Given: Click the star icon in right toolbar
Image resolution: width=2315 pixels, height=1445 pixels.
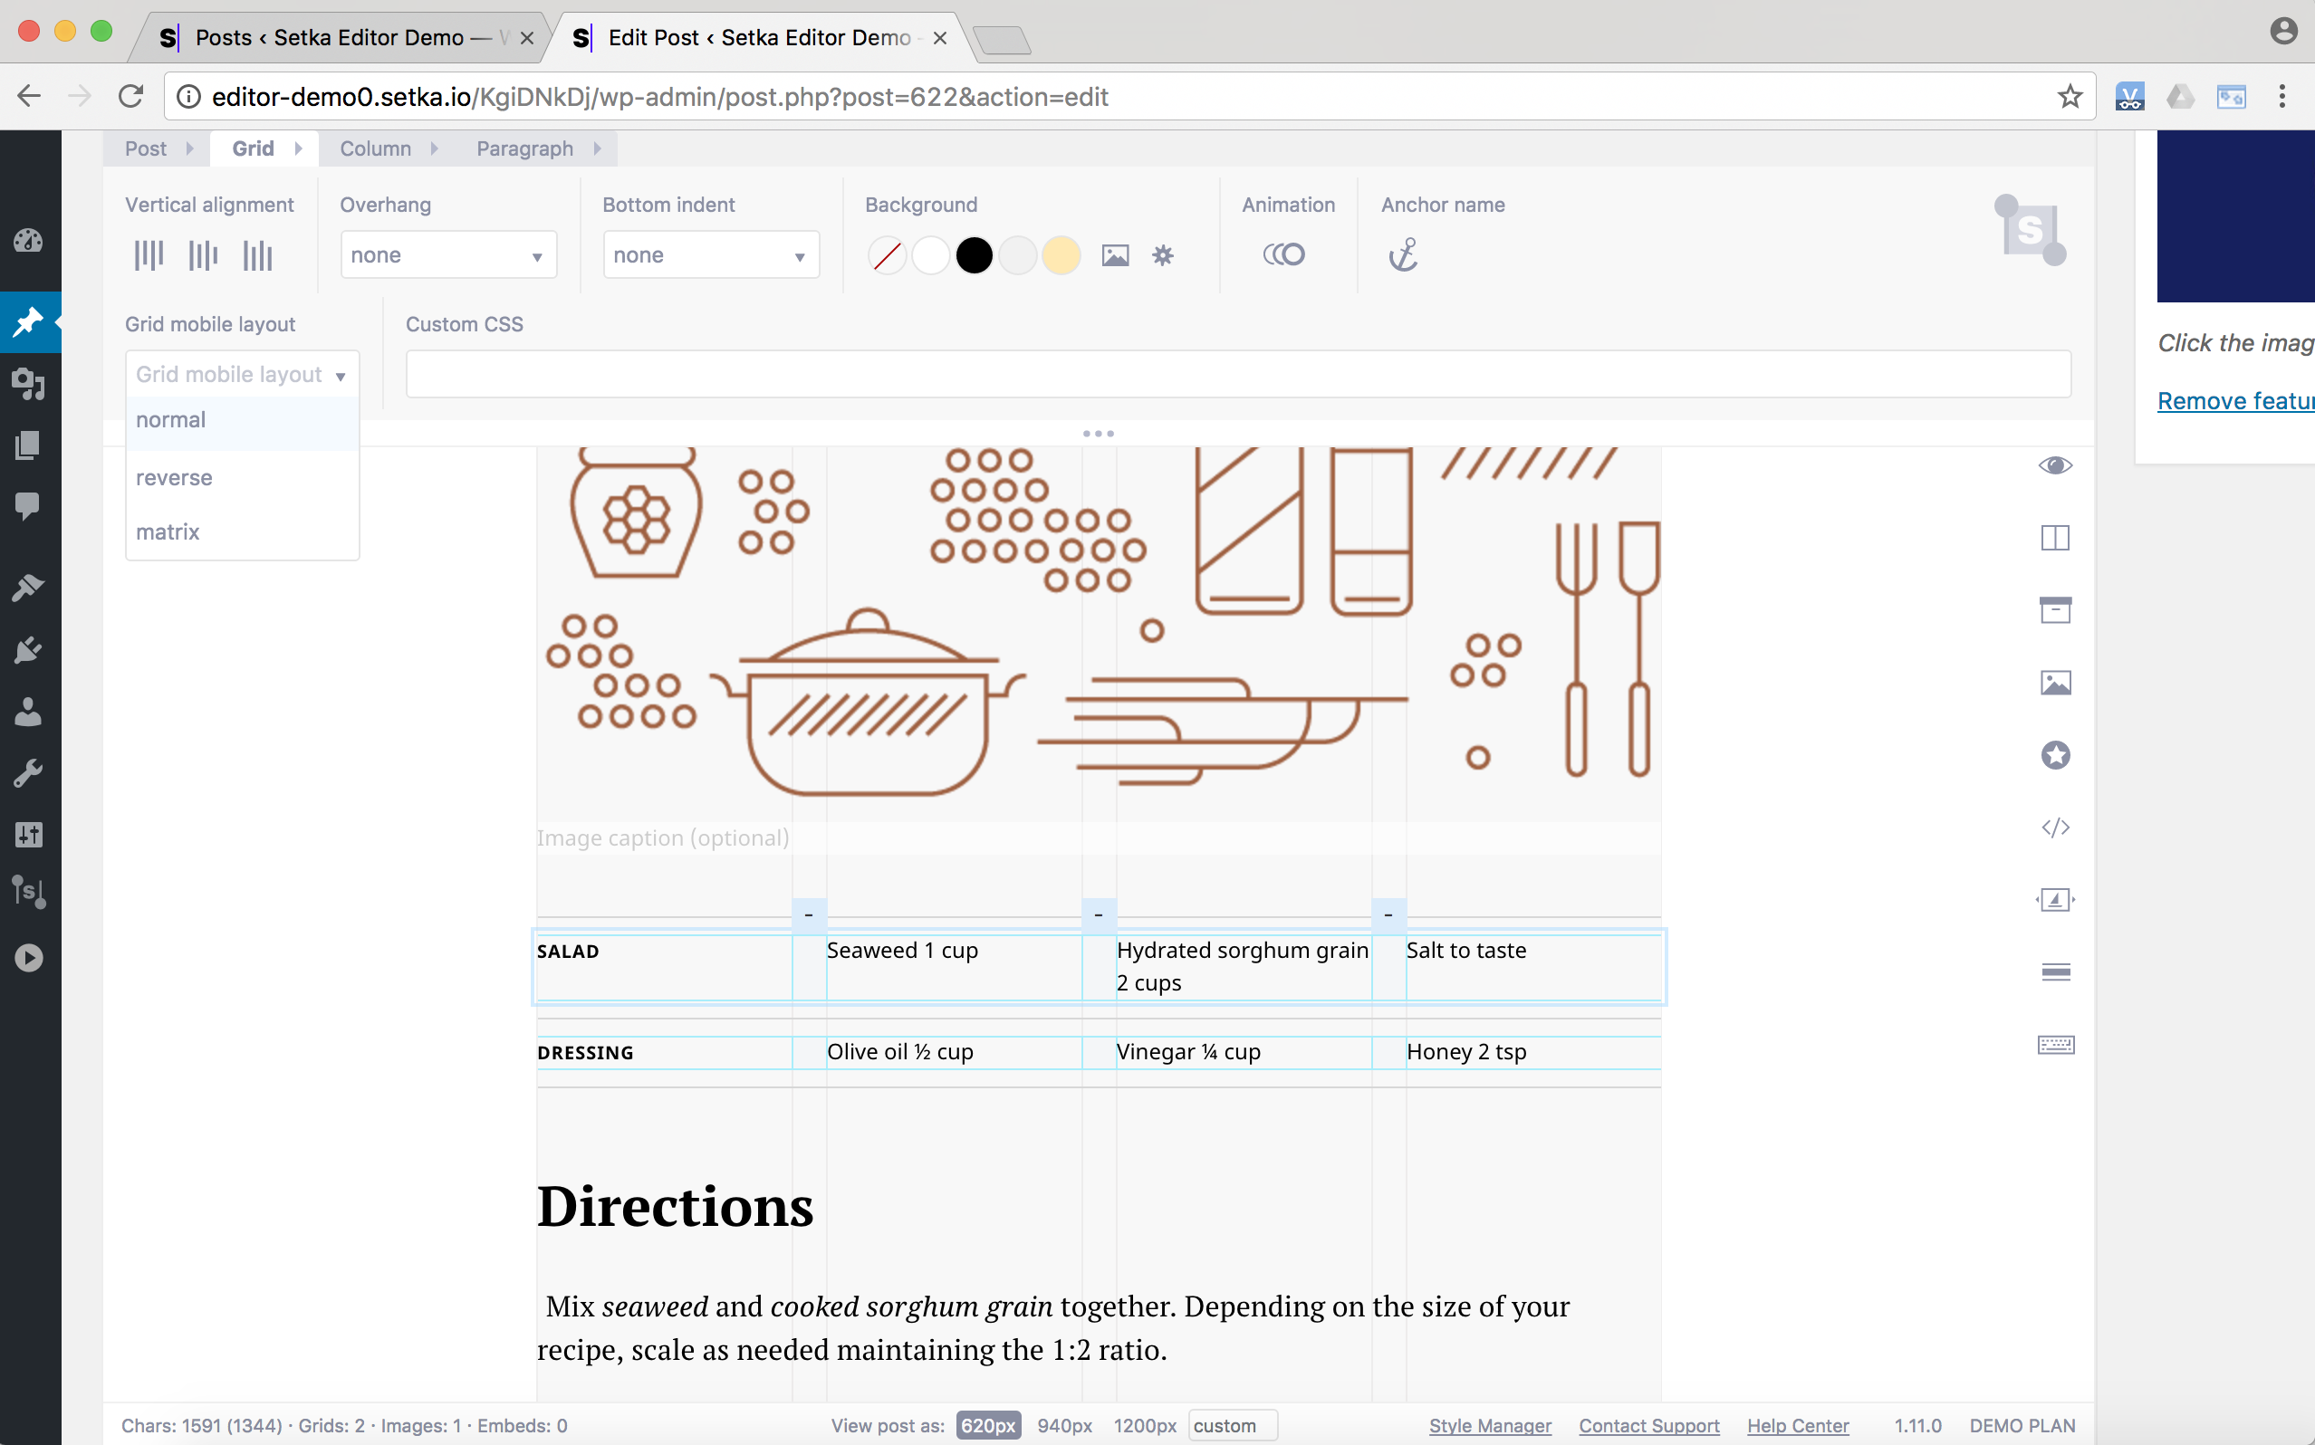Looking at the screenshot, I should click(2055, 755).
